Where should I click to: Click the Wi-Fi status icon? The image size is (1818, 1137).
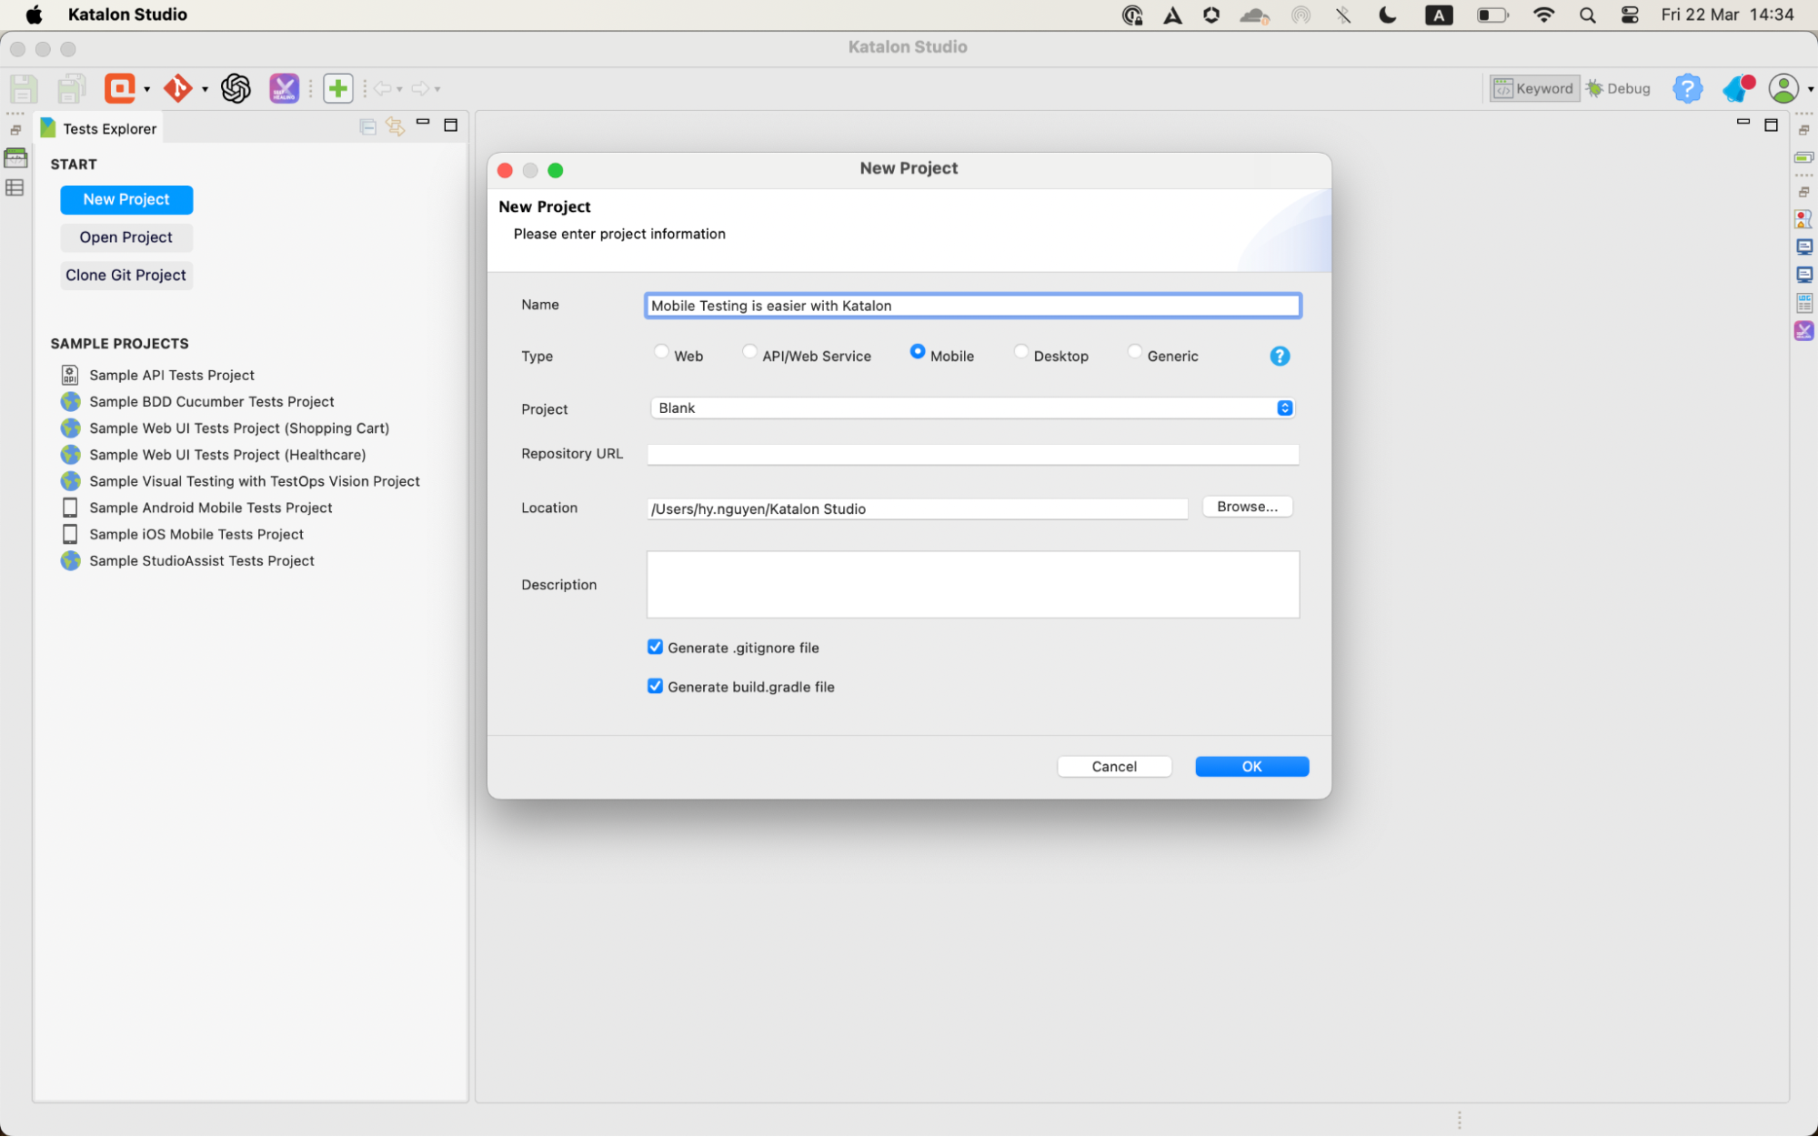[x=1543, y=15]
